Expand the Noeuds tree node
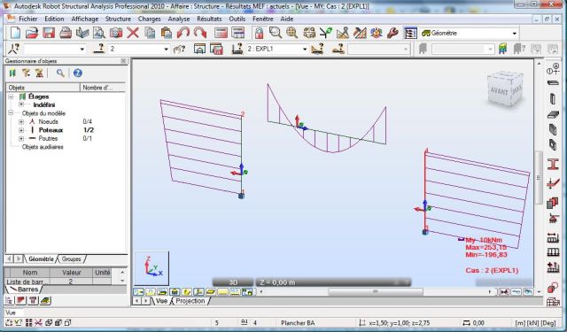Screen dimensions: 567x332 (21, 122)
